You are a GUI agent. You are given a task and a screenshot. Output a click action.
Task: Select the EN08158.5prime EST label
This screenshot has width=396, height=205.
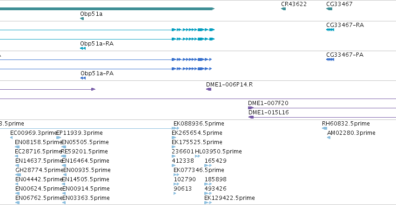[38, 142]
